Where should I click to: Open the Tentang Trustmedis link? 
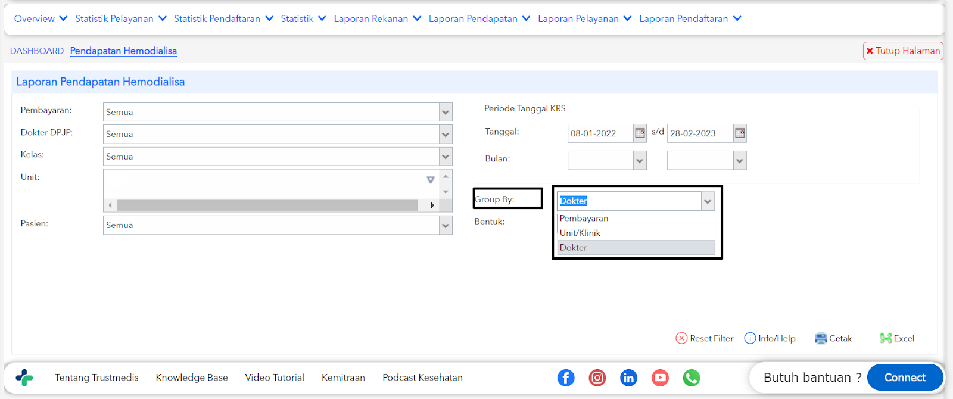[x=96, y=378]
